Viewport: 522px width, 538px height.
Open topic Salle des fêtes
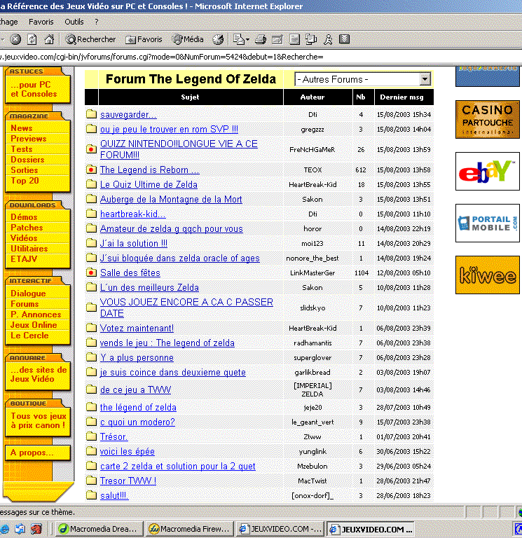130,273
